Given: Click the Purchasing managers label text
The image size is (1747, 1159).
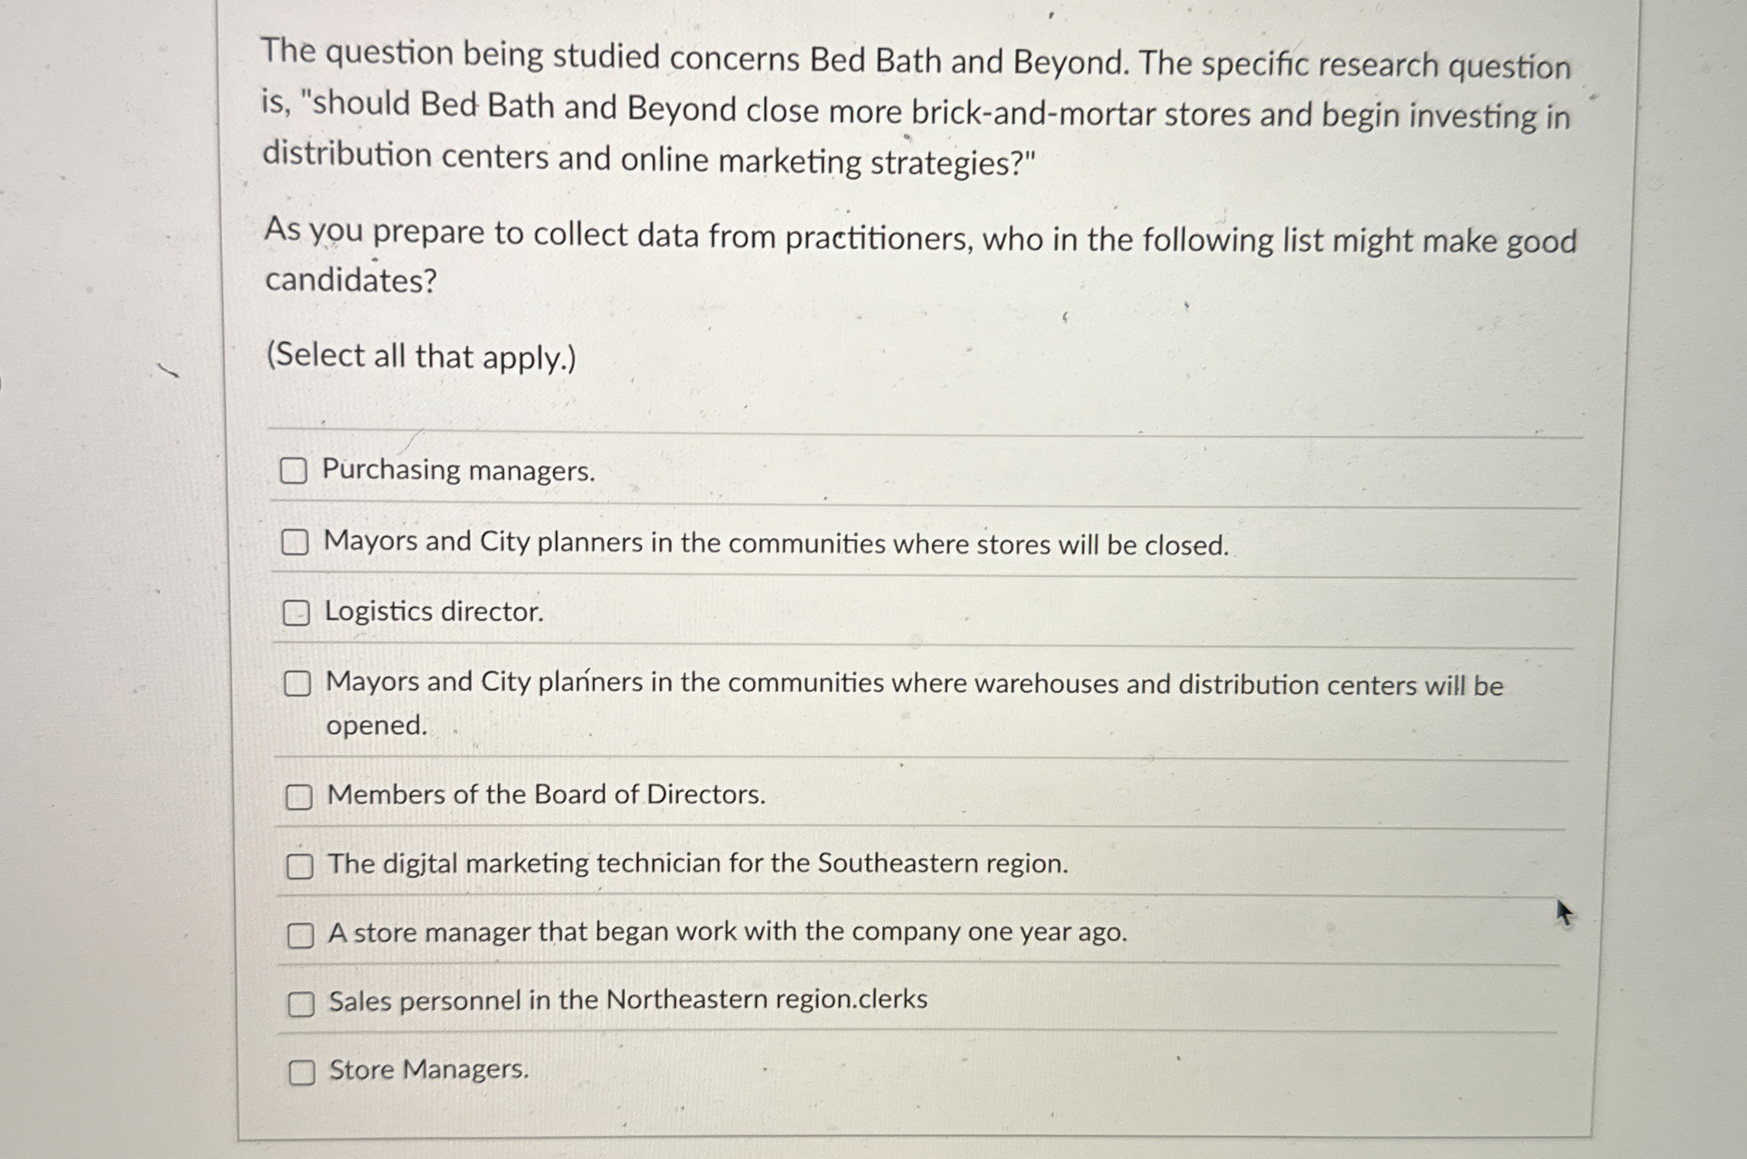Looking at the screenshot, I should [x=459, y=471].
